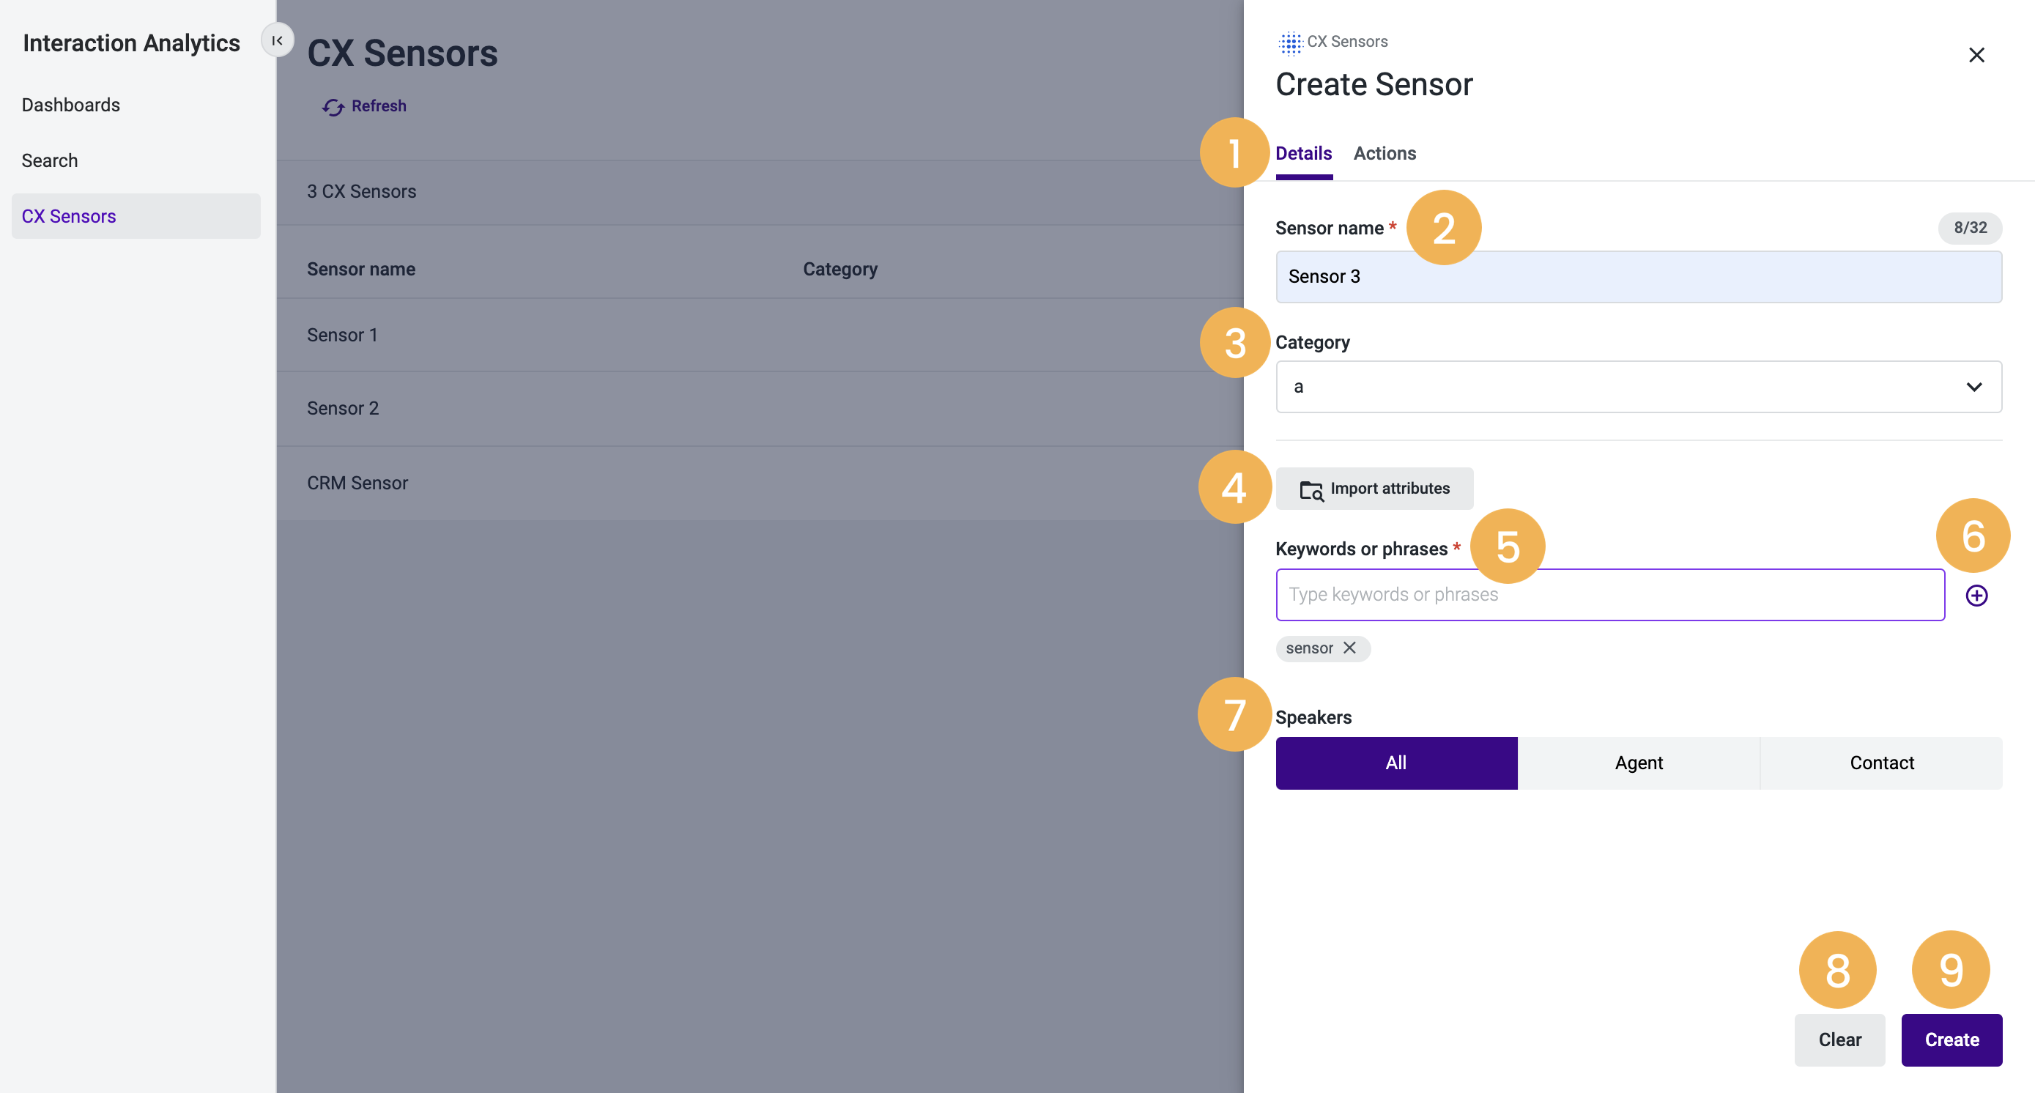Open Dashboards from the sidebar
This screenshot has width=2035, height=1093.
click(70, 104)
